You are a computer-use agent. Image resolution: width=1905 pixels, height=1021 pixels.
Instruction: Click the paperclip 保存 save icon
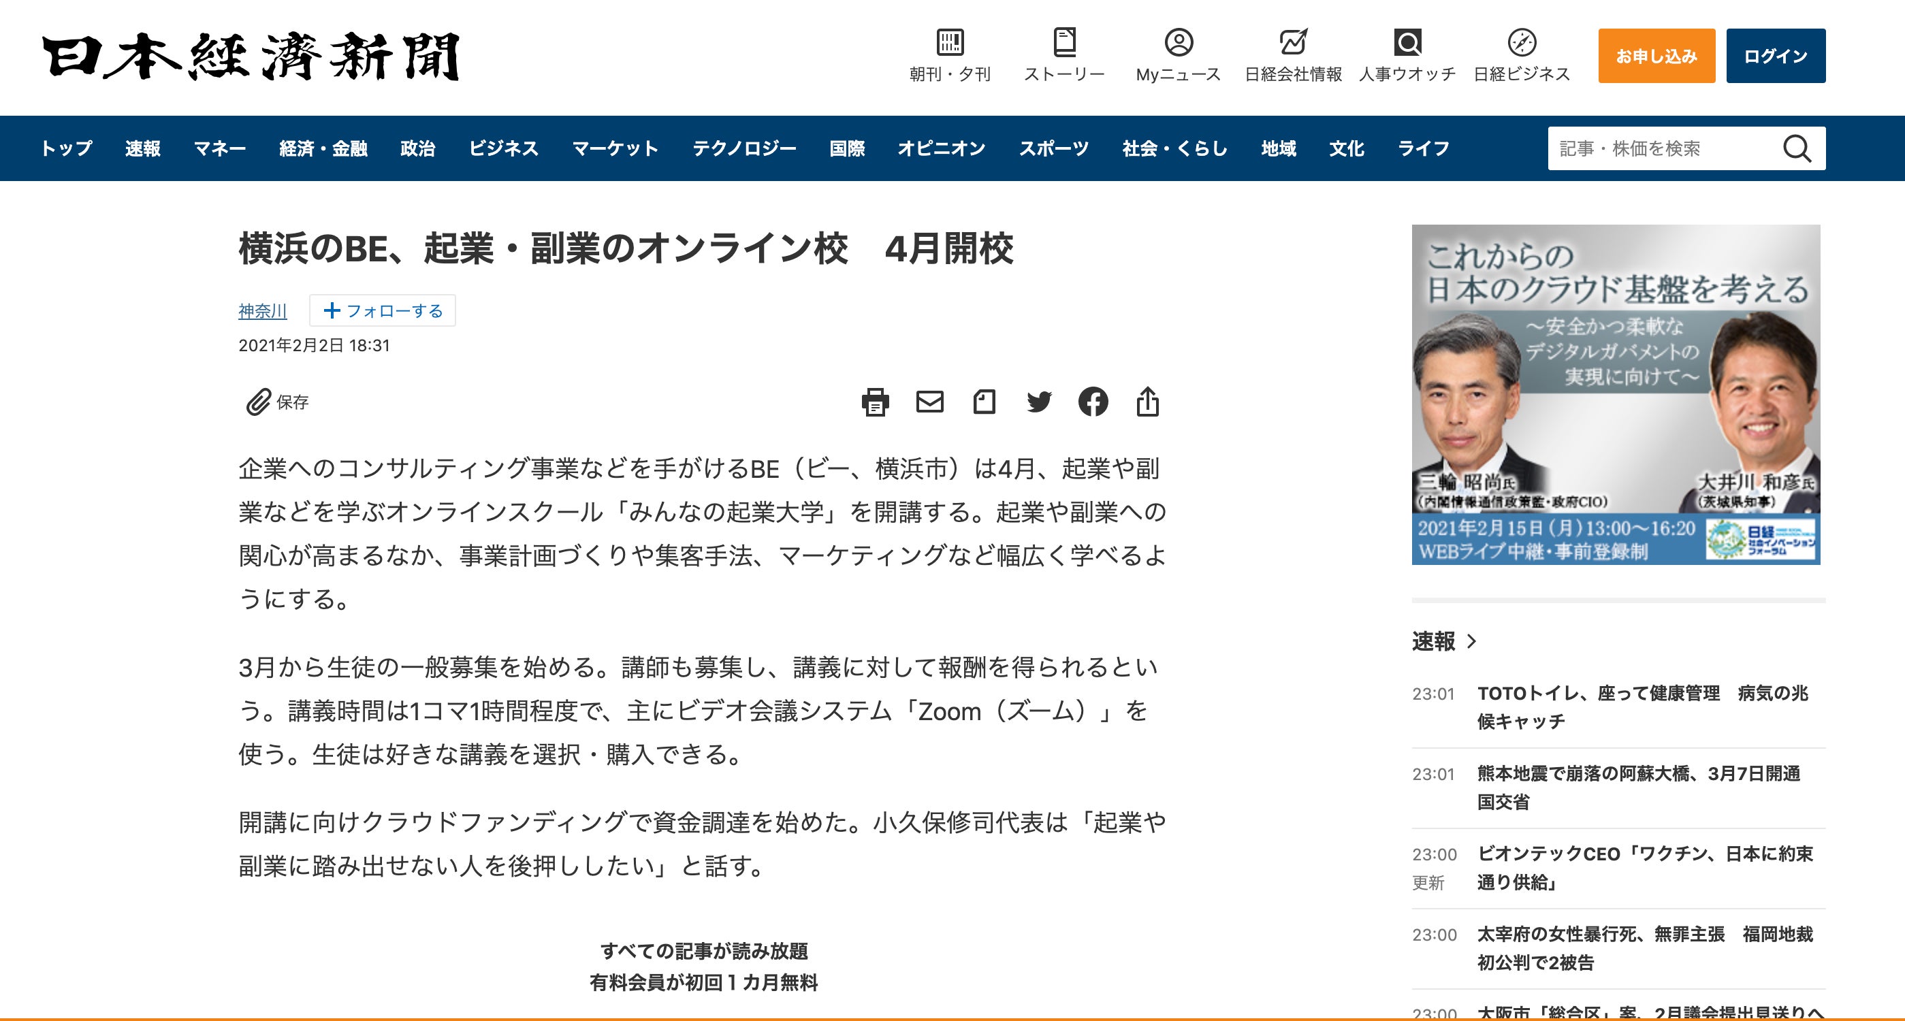coord(259,402)
